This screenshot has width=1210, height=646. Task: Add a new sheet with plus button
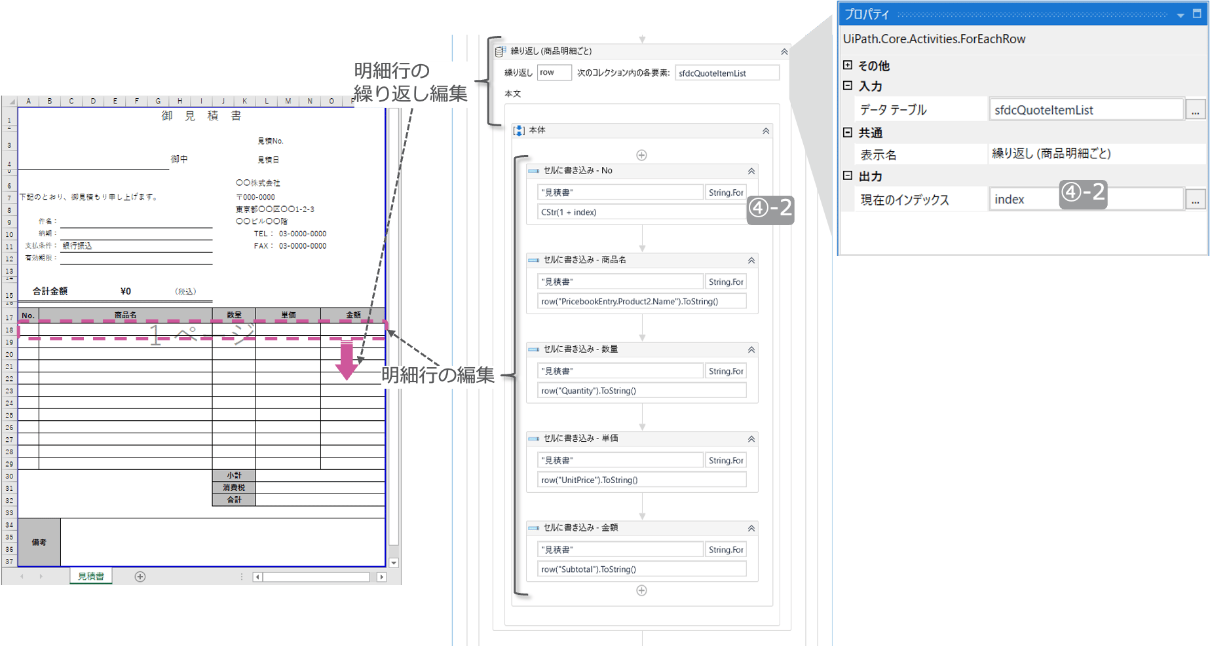[140, 577]
